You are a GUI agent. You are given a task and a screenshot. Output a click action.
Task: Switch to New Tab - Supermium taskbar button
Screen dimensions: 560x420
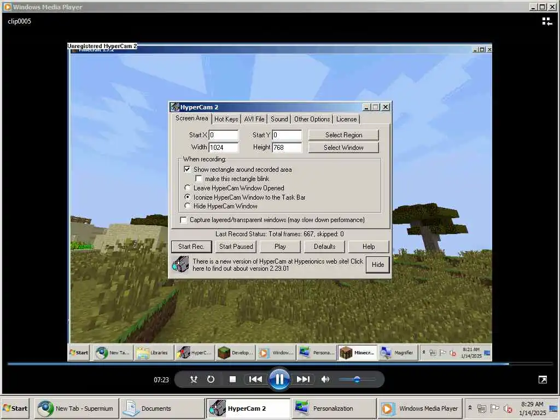point(77,408)
